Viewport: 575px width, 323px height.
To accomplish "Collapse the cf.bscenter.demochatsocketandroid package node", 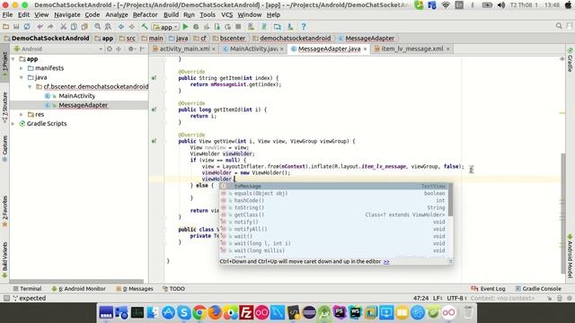I will (30, 86).
